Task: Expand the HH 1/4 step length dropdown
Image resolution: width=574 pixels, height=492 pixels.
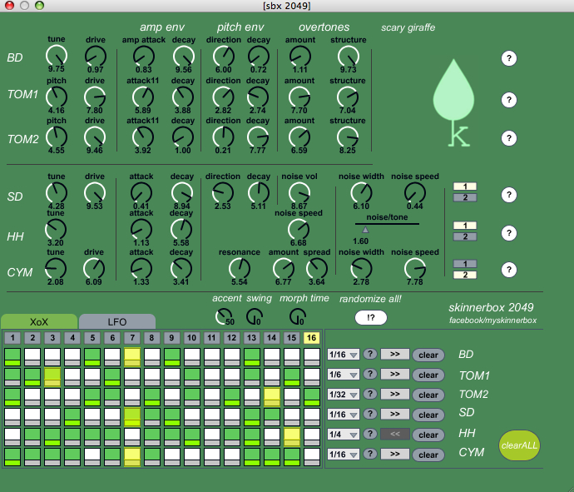Action: coord(344,435)
